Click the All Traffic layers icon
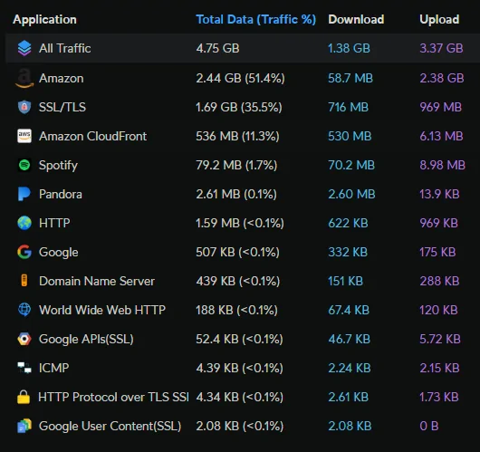Viewport: 480px width, 452px height. 24,48
